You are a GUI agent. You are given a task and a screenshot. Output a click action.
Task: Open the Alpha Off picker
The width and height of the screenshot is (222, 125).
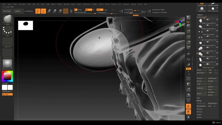point(8,42)
